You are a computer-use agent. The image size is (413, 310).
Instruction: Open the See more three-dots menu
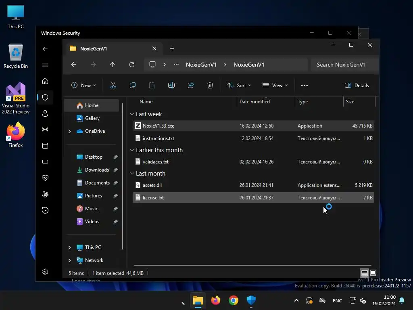point(305,86)
